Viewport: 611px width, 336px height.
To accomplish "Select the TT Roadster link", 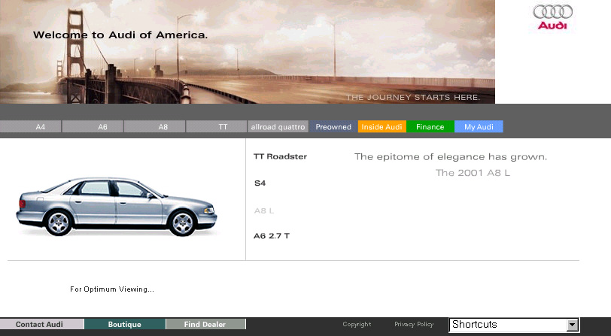I will (x=280, y=156).
